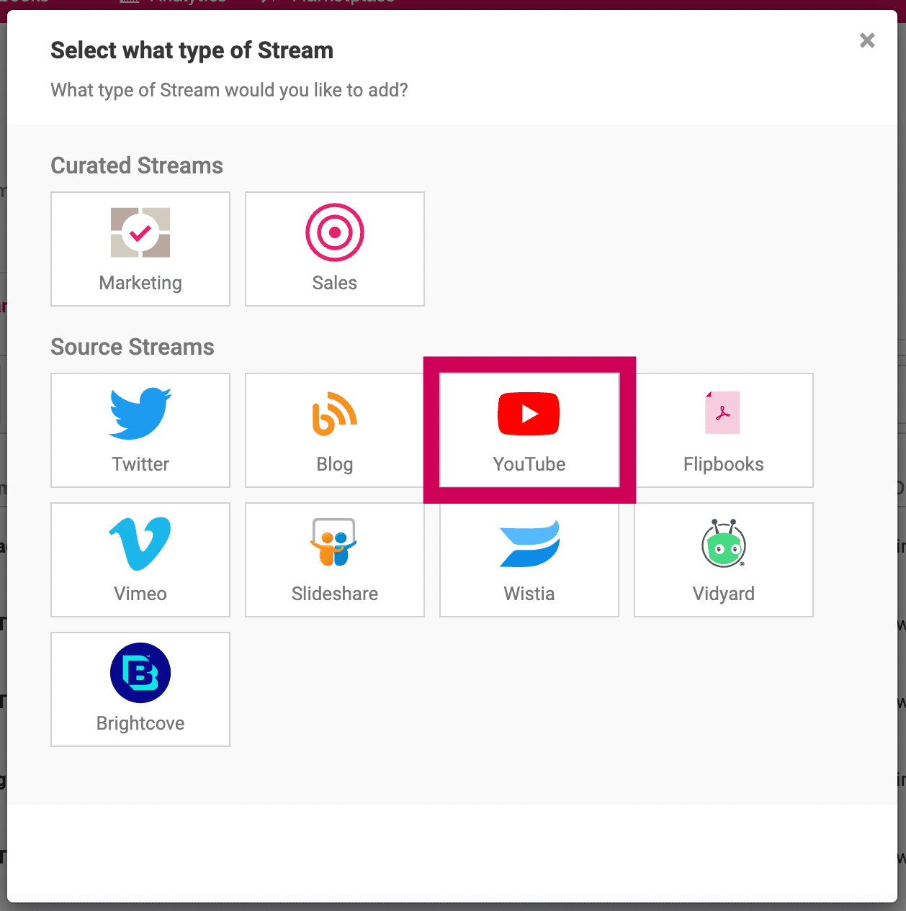The width and height of the screenshot is (906, 911).
Task: Click the Curated Streams heading
Action: (x=137, y=166)
